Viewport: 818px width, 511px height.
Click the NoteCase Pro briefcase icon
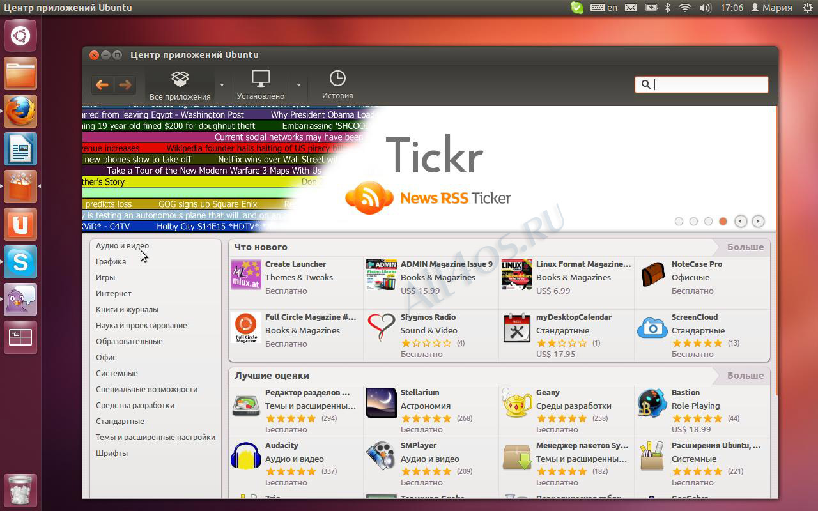pos(652,275)
